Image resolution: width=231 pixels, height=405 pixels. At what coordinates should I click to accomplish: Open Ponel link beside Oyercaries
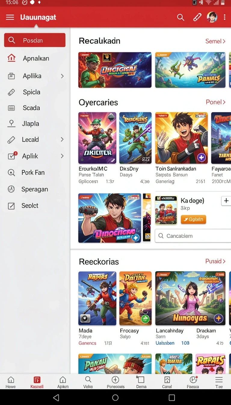216,102
